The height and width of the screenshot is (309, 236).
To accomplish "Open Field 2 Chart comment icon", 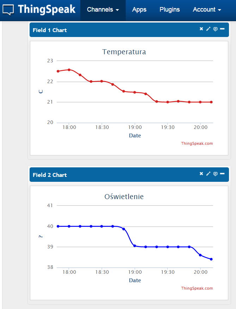I will [215, 174].
